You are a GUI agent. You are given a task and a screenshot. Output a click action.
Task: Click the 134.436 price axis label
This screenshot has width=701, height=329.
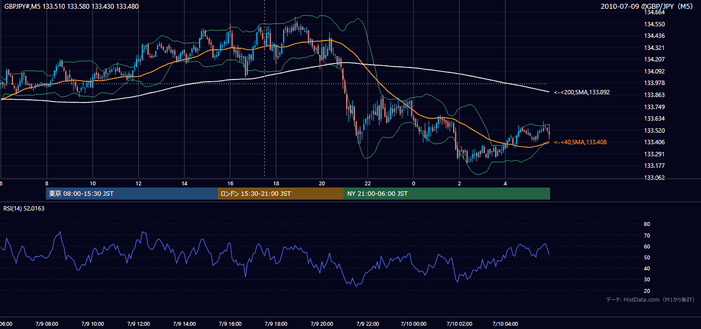(654, 36)
